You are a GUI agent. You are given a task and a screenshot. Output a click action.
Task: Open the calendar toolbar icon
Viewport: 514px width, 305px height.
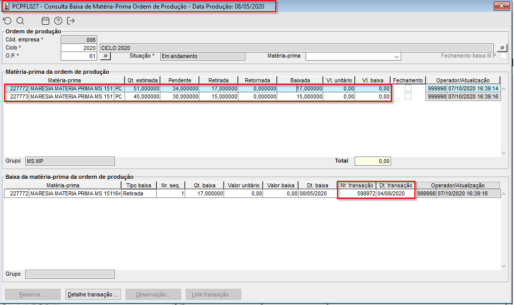pyautogui.click(x=45, y=21)
